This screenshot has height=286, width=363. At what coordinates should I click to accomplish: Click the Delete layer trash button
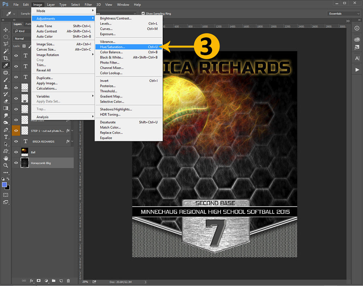(68, 280)
